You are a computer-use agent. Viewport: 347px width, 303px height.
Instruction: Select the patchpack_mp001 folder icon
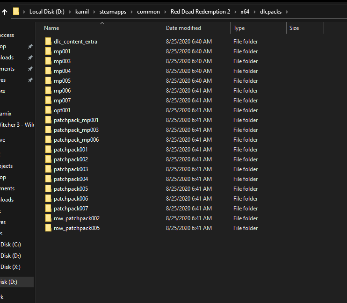point(48,120)
